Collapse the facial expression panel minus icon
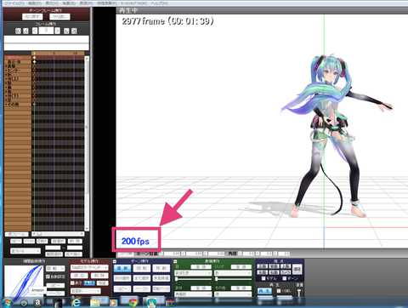This screenshot has height=308, width=408. (x=175, y=261)
